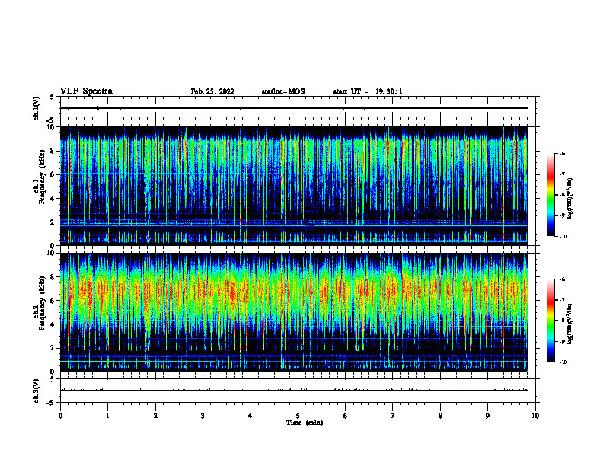This screenshot has width=603, height=466.
Task: Click the ch.3 voltage waveform trace
Action: coord(294,391)
